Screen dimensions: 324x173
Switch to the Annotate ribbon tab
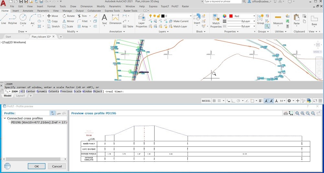point(28,11)
